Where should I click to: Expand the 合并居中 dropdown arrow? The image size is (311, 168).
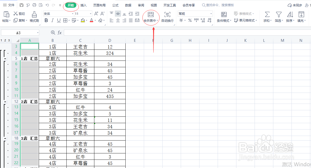pyautogui.click(x=157, y=21)
